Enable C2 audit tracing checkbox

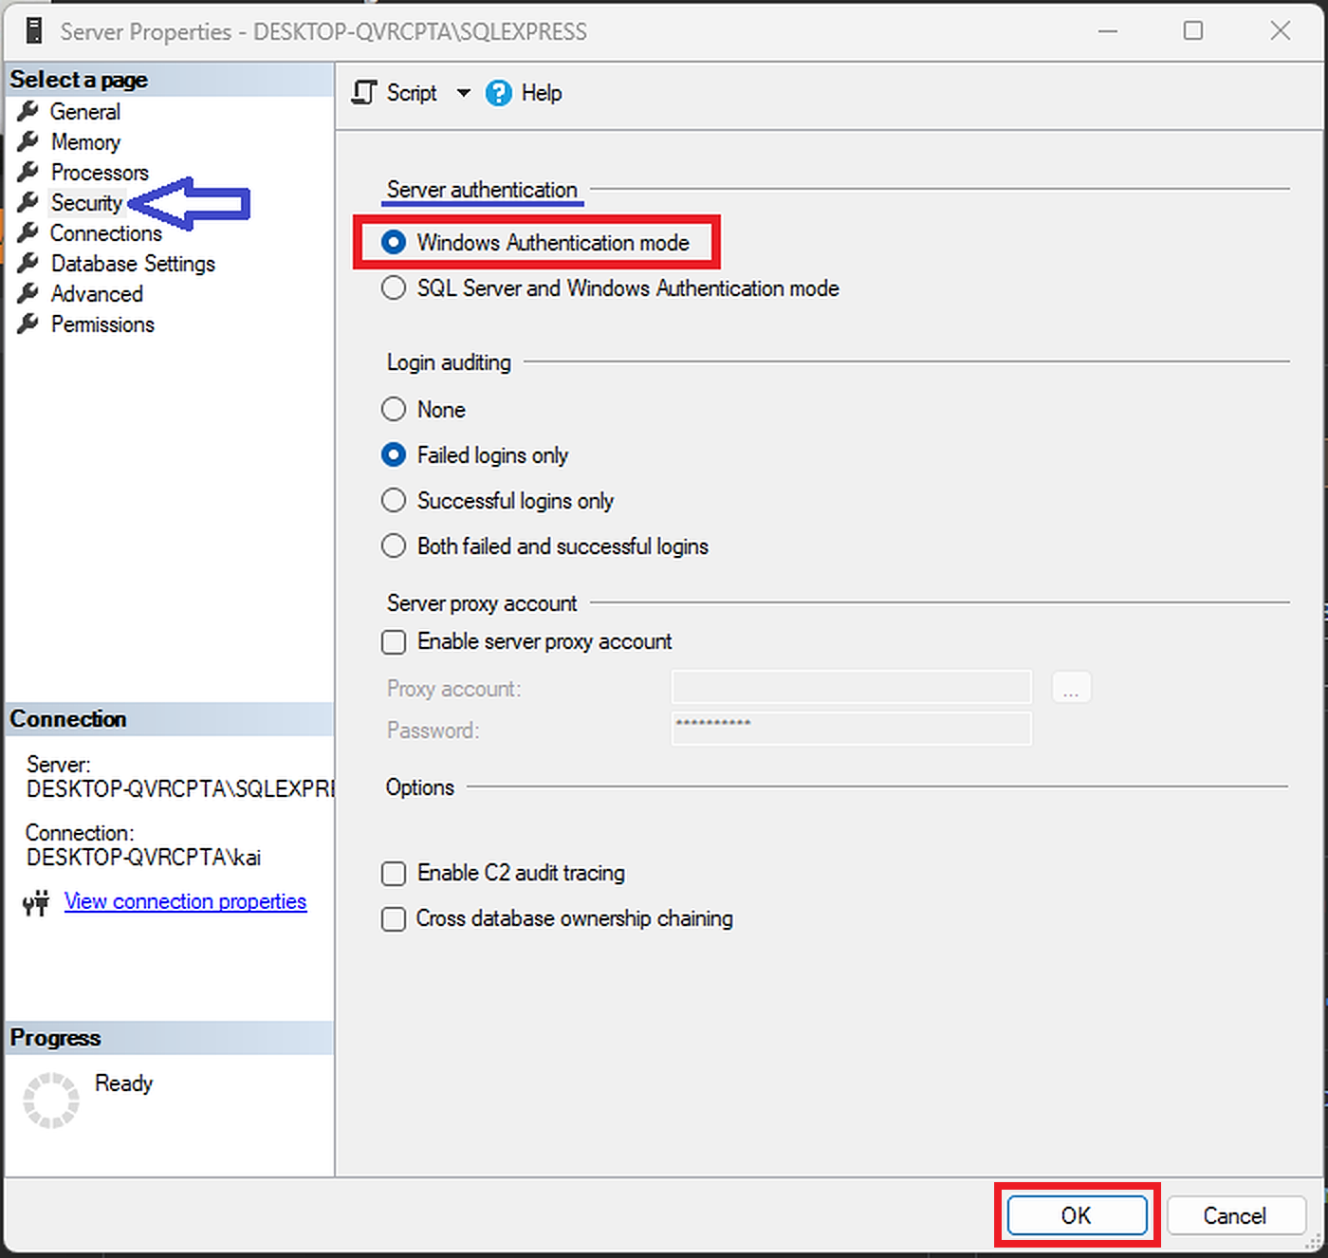click(x=393, y=874)
